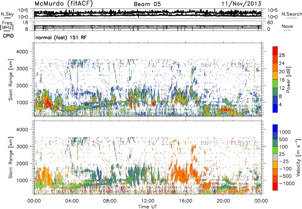Image resolution: width=302 pixels, height=209 pixels.
Task: Click the "N.Sky" legend label
Action: (x=7, y=14)
